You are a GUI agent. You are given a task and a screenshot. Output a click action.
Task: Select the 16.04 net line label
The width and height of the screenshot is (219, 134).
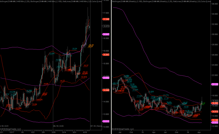click(75, 49)
